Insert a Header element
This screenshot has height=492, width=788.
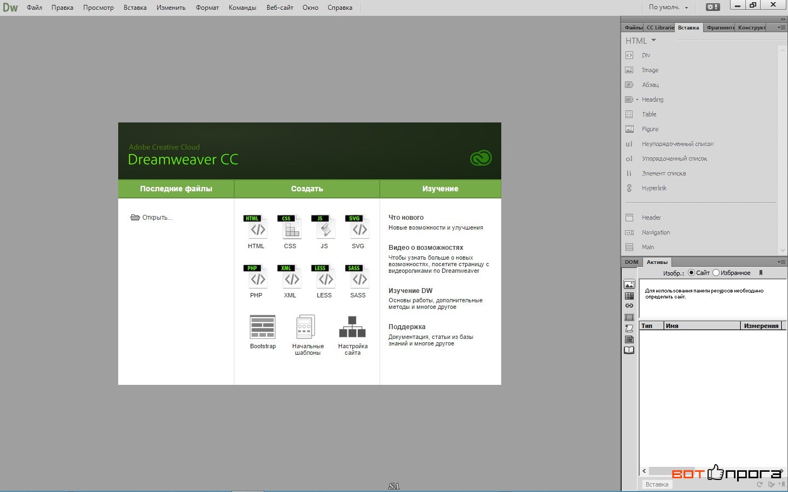tap(643, 218)
